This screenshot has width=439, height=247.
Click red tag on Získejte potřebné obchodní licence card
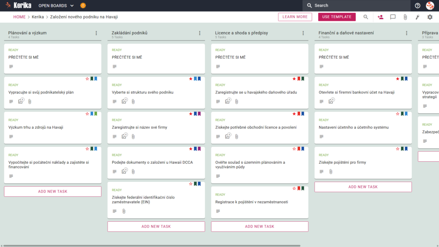coord(299,114)
